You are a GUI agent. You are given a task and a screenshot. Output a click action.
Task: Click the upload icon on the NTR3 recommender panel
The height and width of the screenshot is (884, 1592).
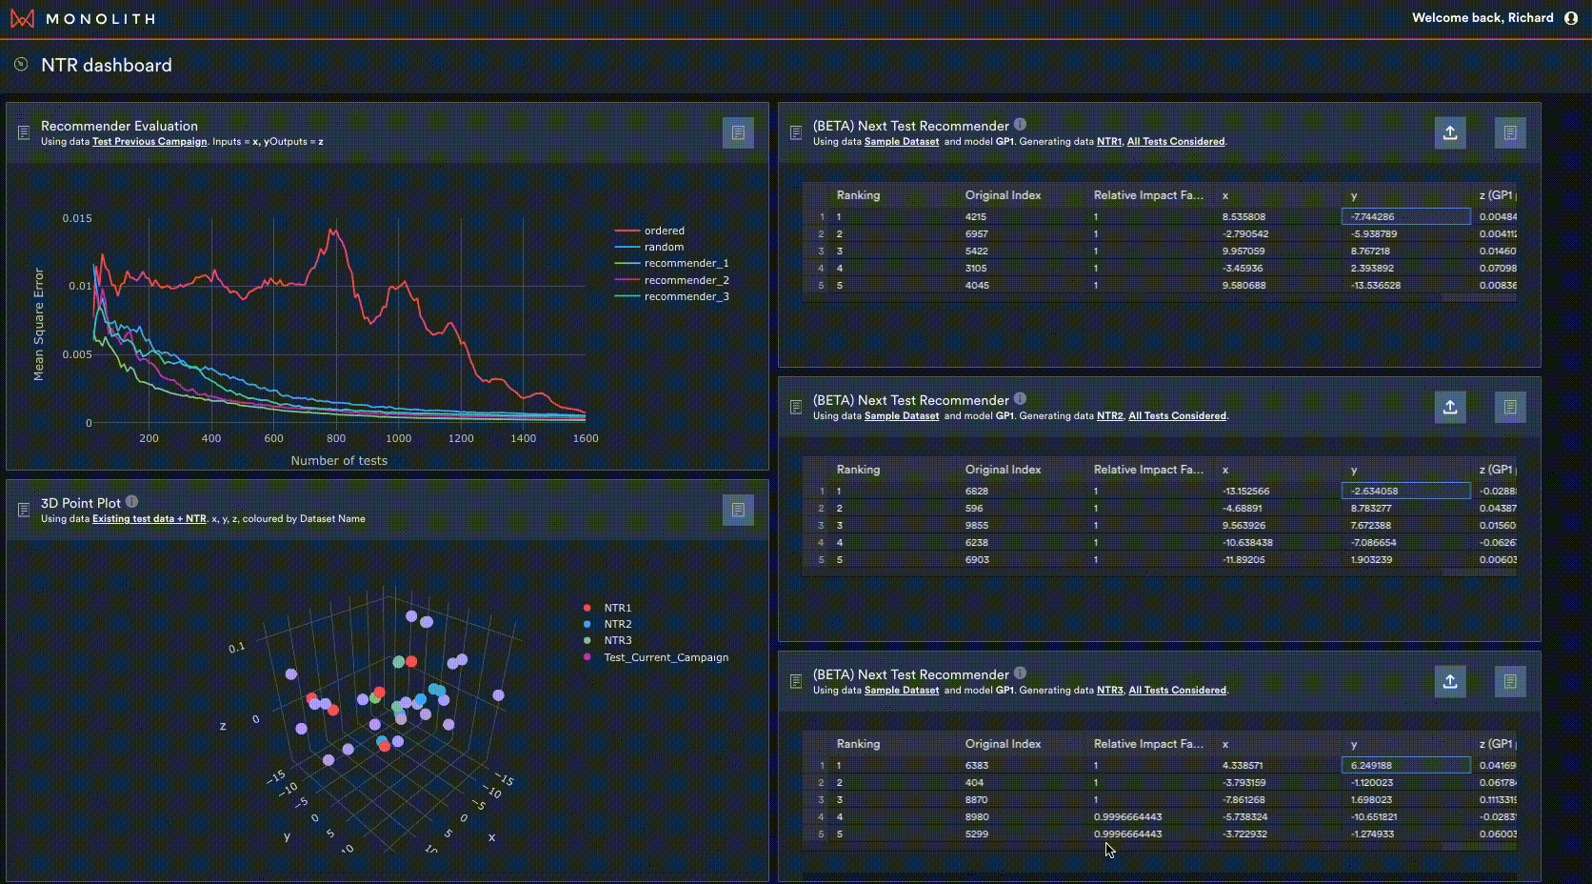click(x=1450, y=681)
